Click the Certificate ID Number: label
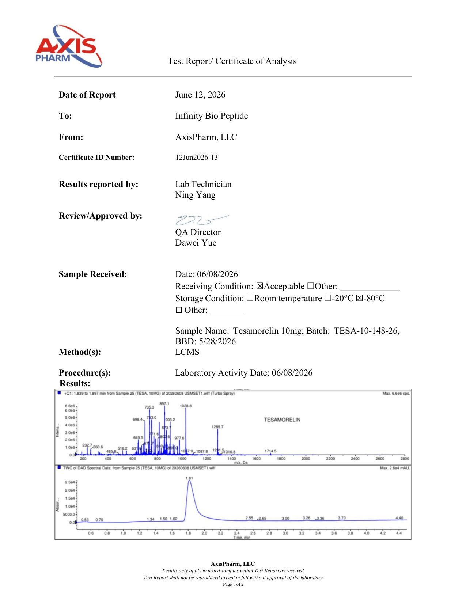 point(96,157)
